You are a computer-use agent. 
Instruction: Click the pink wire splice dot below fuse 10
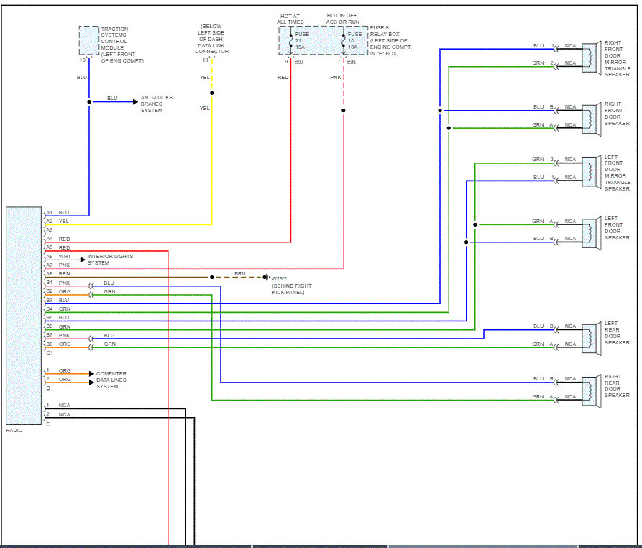pos(343,111)
